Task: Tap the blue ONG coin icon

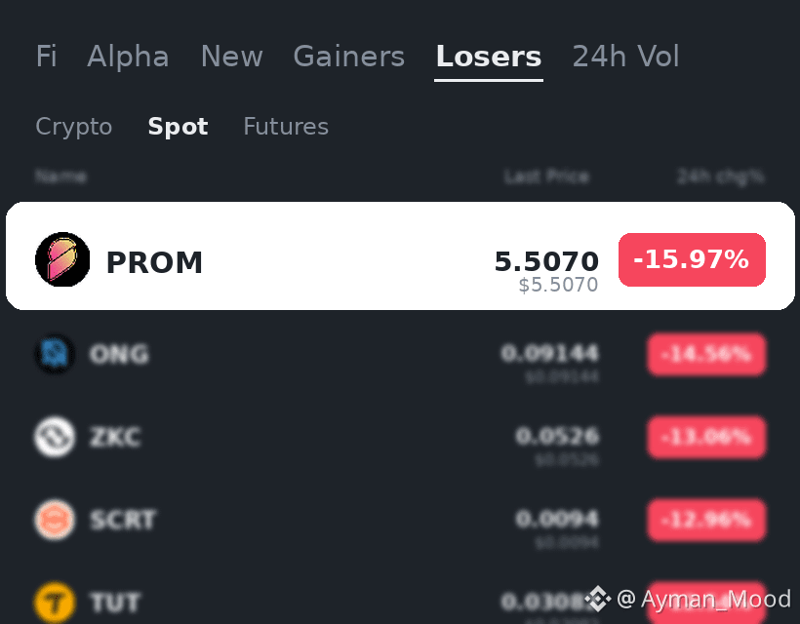Action: tap(55, 353)
